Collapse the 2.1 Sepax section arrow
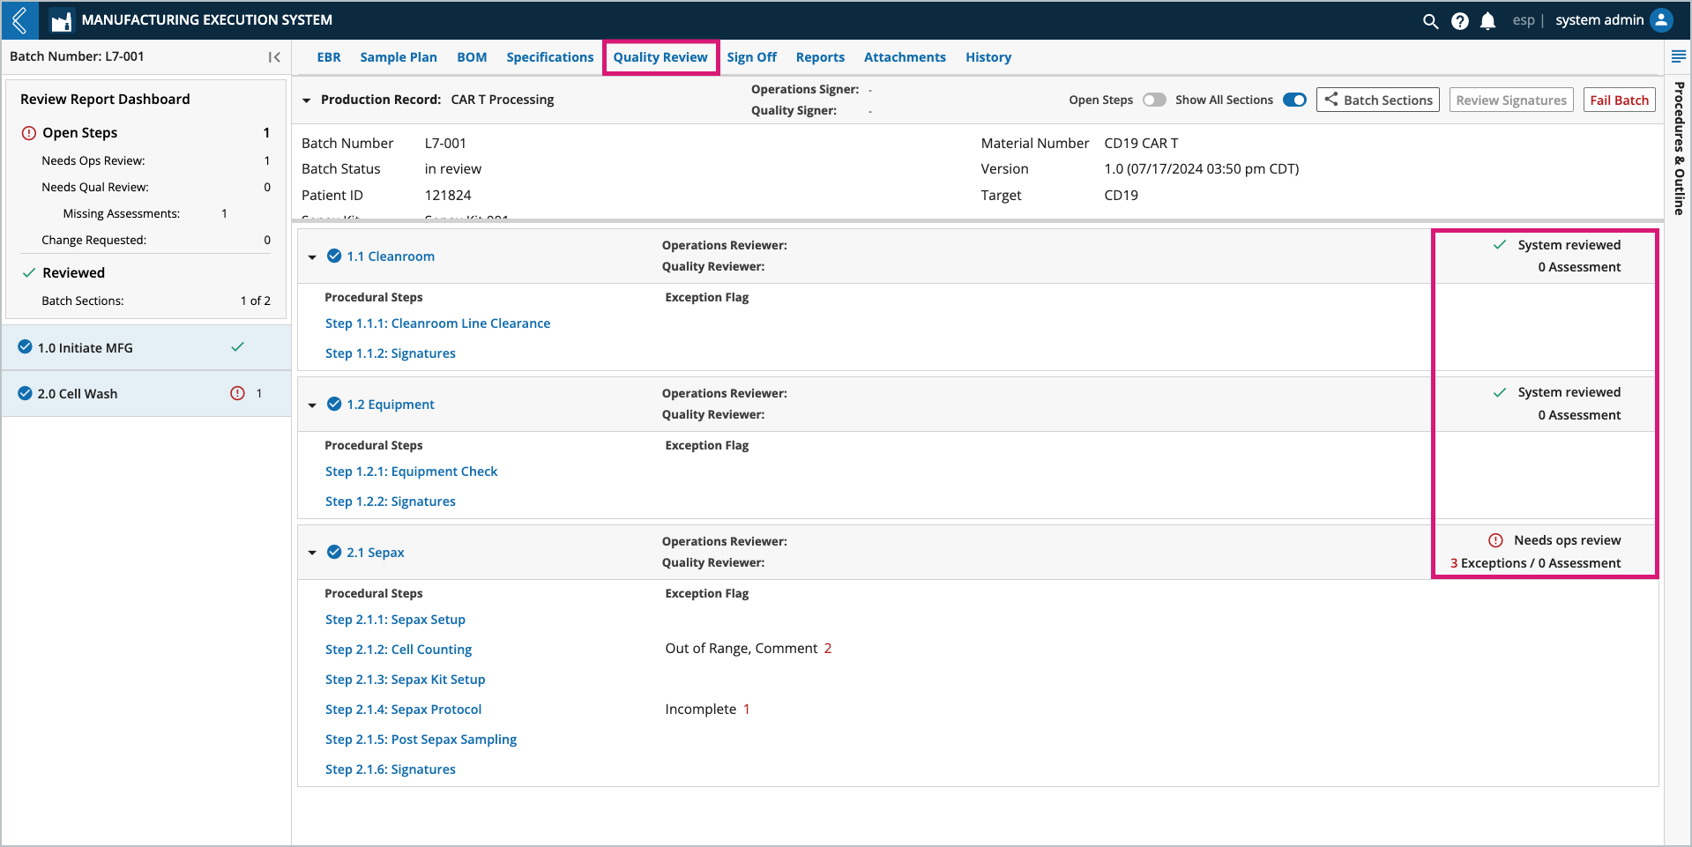1692x847 pixels. (x=312, y=553)
